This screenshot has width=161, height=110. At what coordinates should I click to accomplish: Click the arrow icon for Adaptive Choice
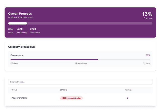(127, 98)
